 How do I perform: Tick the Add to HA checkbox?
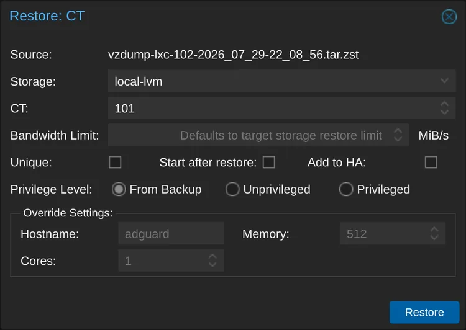pos(431,163)
